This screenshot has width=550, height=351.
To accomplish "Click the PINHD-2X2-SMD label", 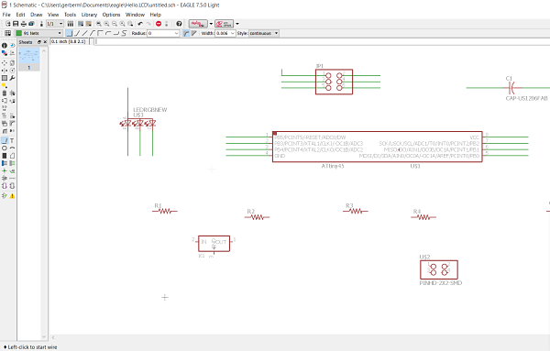I will pyautogui.click(x=441, y=283).
